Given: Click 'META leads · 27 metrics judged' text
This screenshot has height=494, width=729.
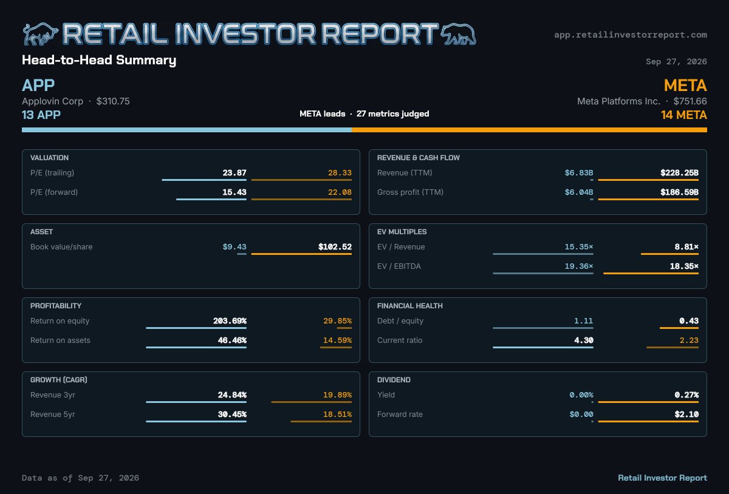Looking at the screenshot, I should (x=364, y=113).
